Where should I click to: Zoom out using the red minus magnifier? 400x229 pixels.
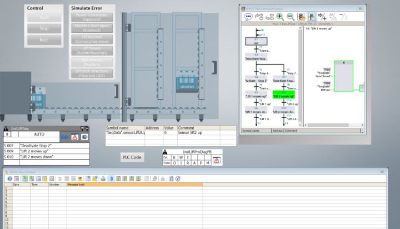pos(291,17)
